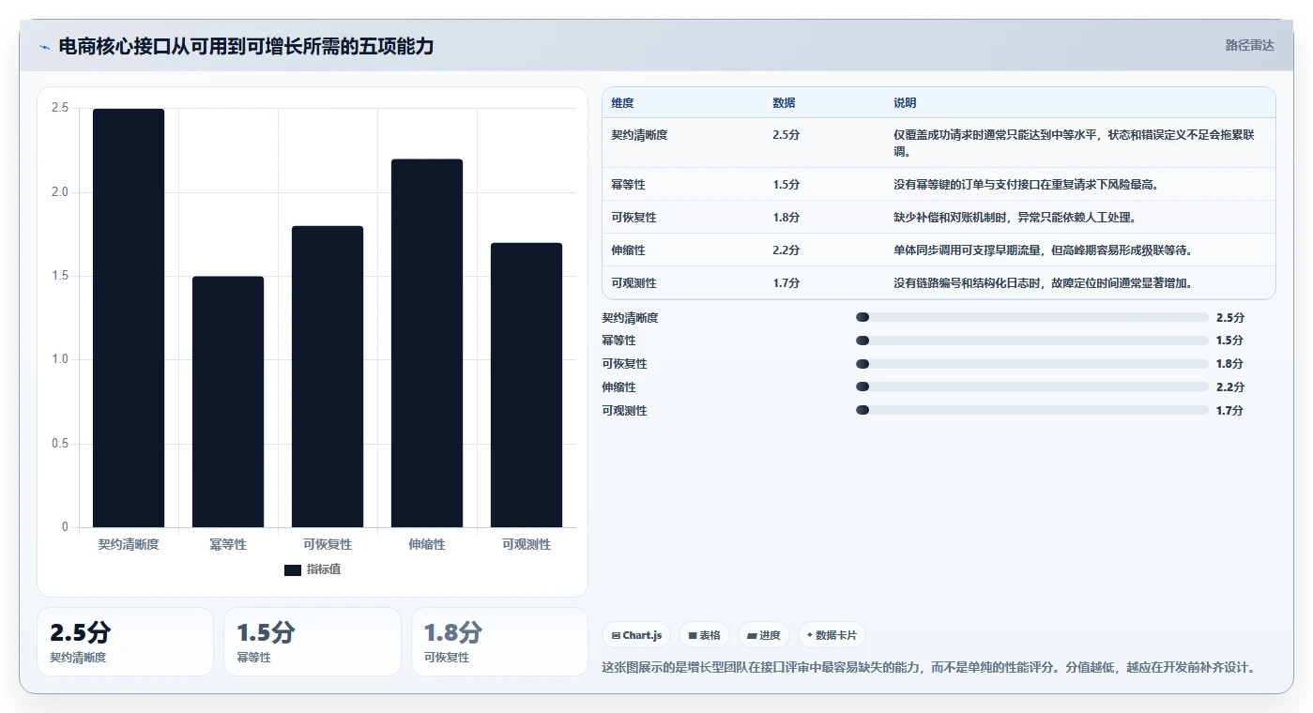Click the 契约清晰度 x-axis label under the chart

(129, 544)
